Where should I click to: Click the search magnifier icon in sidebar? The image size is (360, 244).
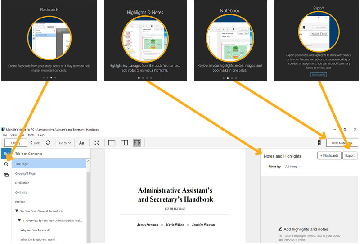click(x=6, y=164)
